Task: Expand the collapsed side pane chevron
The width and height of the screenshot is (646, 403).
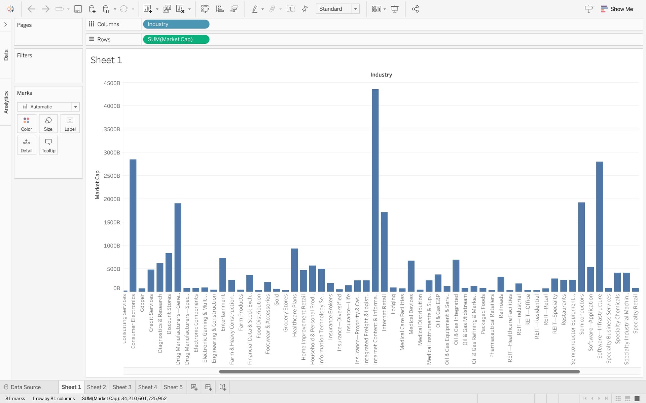Action: pos(5,25)
